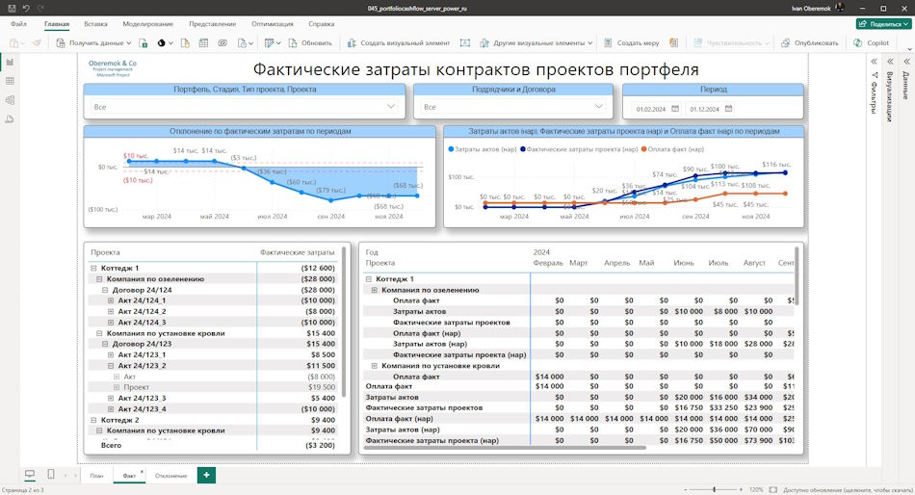Click the Enter data table icon
This screenshot has height=495, width=915.
(203, 43)
